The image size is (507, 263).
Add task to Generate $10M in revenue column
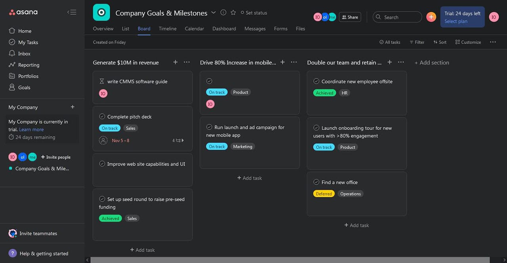click(175, 62)
